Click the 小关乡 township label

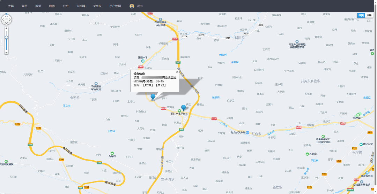(x=74, y=98)
